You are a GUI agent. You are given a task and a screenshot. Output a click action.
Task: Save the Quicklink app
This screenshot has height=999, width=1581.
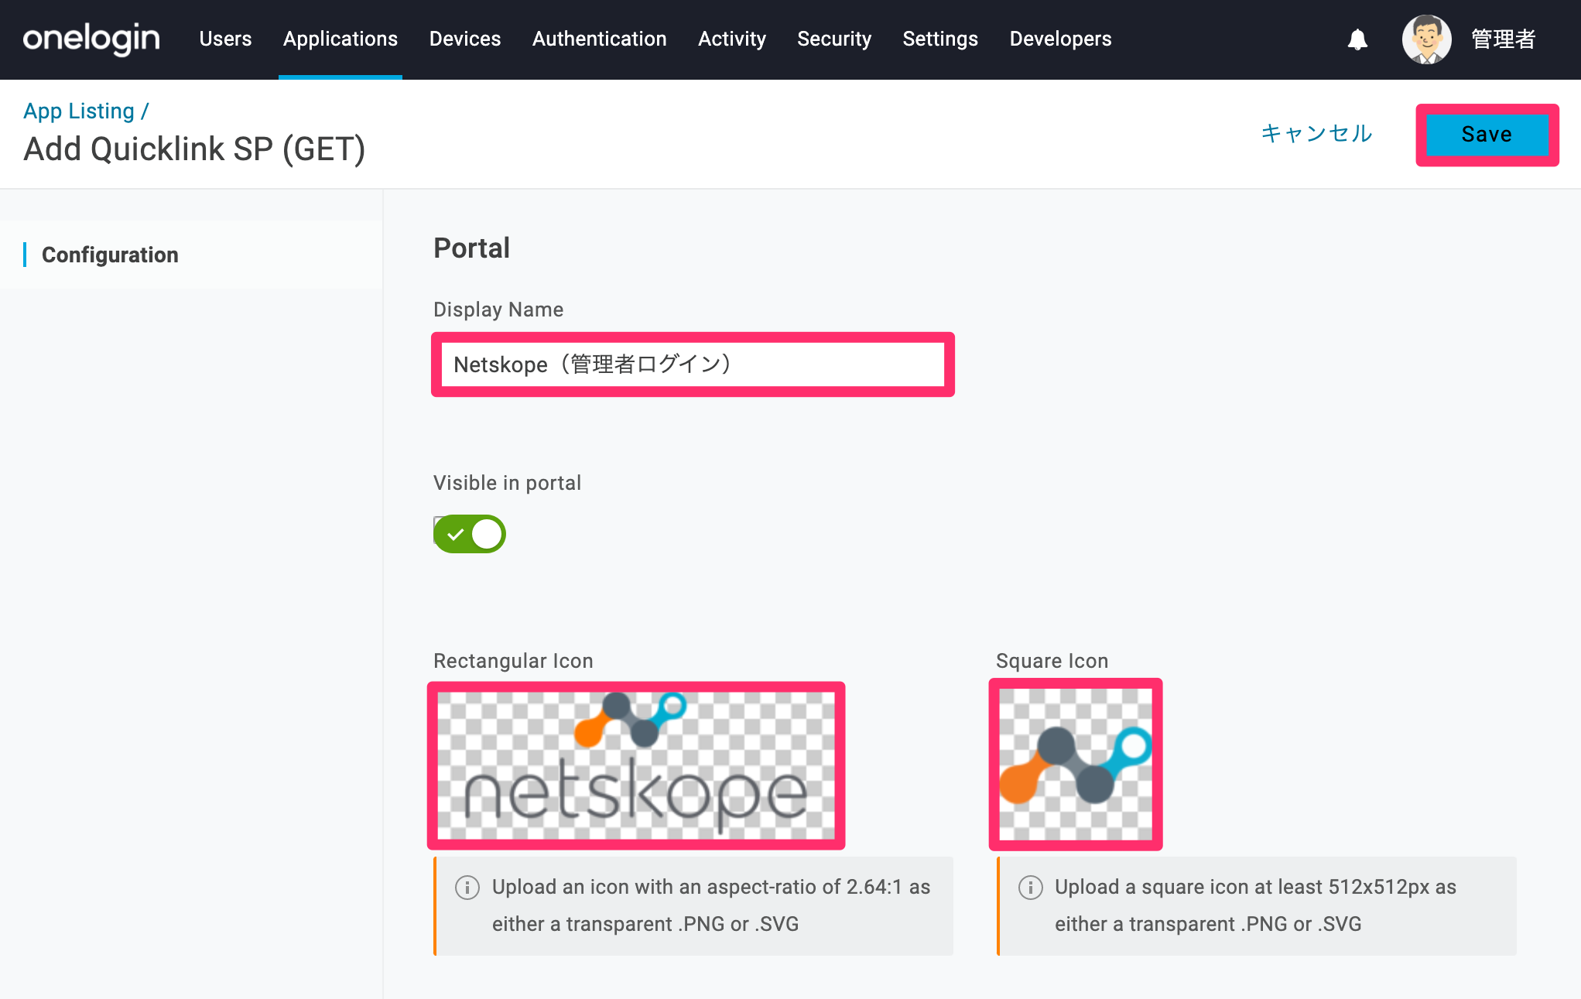[x=1487, y=135]
